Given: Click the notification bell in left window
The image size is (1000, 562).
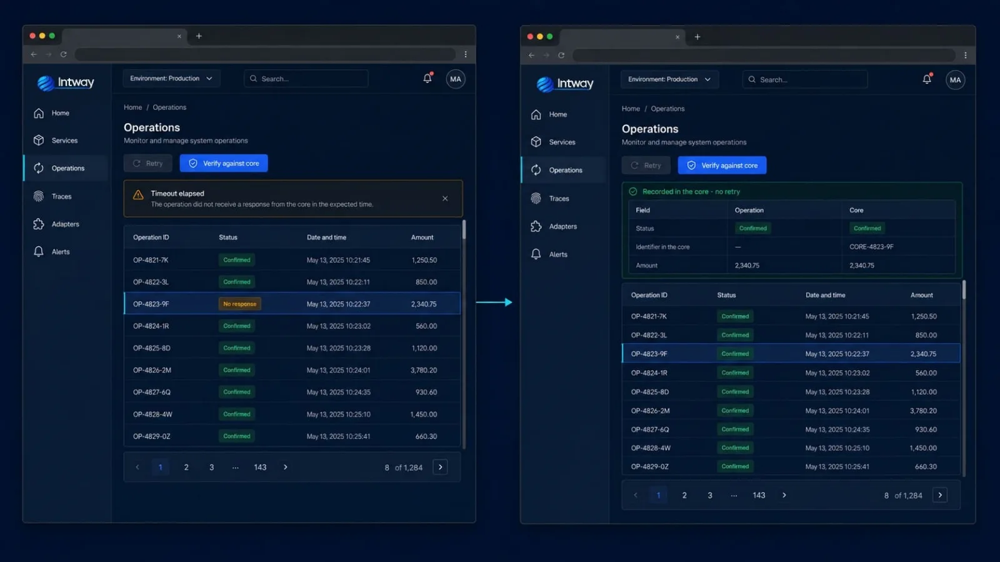Looking at the screenshot, I should pyautogui.click(x=427, y=79).
